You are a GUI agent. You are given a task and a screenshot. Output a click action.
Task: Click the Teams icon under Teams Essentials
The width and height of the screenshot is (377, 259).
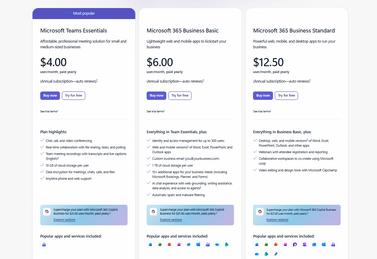44,245
